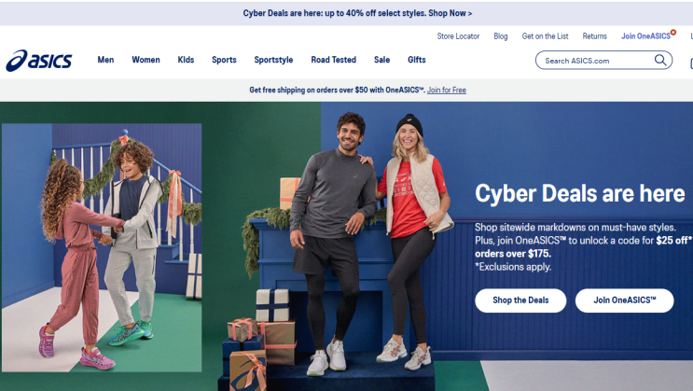This screenshot has height=391, width=693.
Task: Open the Kids menu
Action: tap(186, 60)
